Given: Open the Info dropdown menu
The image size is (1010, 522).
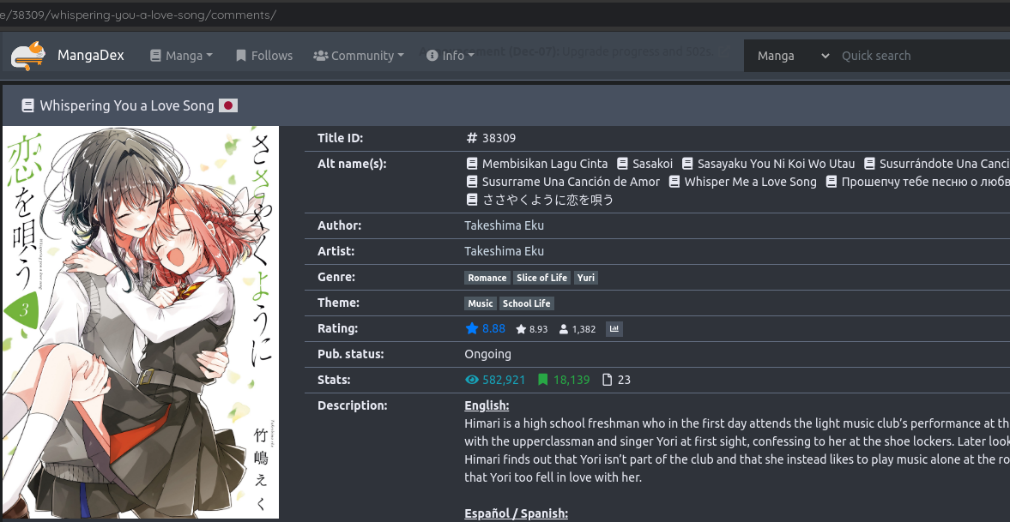Looking at the screenshot, I should pos(451,56).
